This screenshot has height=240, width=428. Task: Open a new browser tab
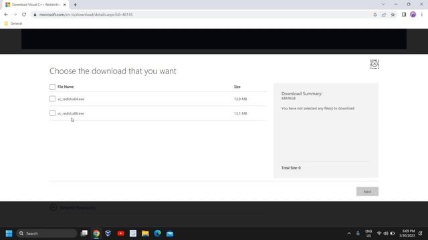75,5
